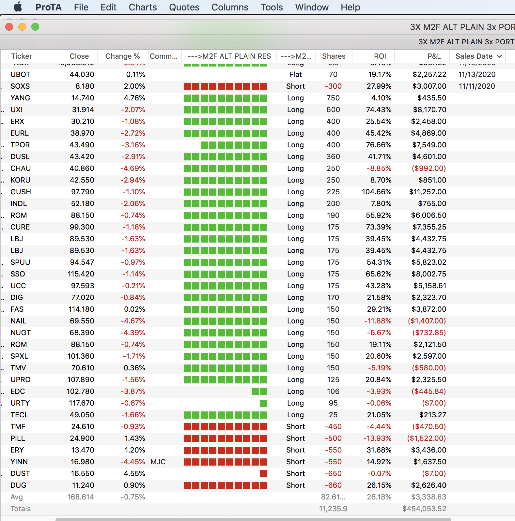
Task: Toggle the Sales Date sort chevron
Action: tap(499, 56)
